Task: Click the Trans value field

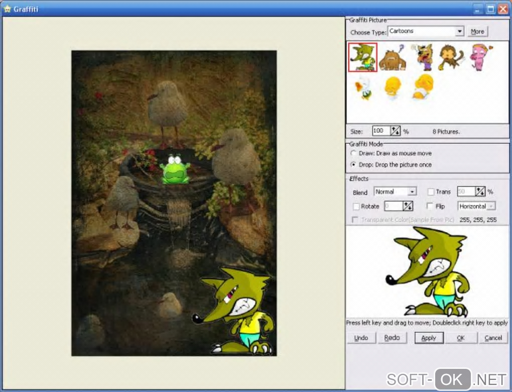Action: click(x=466, y=191)
